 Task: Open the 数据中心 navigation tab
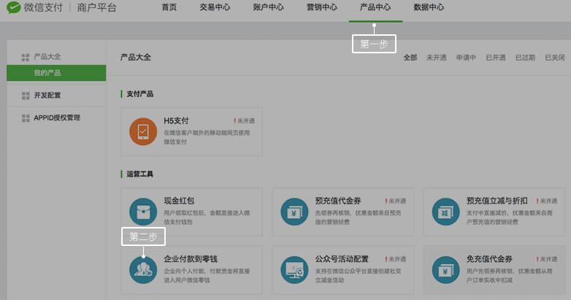tap(429, 8)
